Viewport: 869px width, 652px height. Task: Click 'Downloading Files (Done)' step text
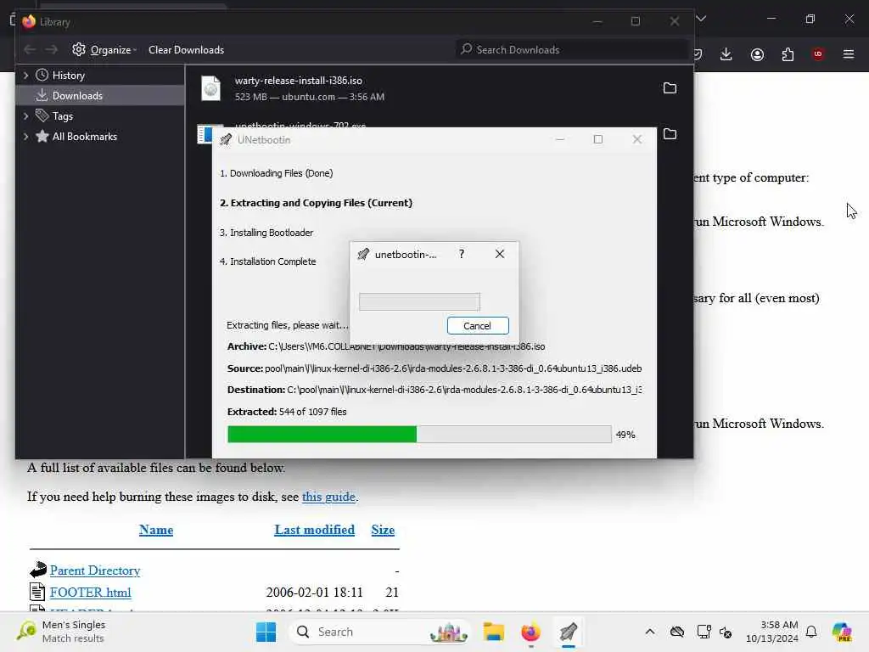(276, 173)
